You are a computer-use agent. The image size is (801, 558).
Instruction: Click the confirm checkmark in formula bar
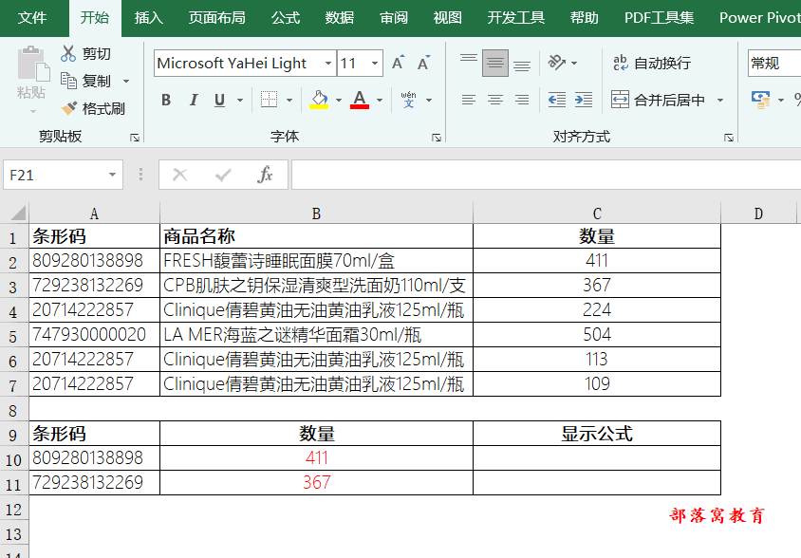tap(223, 176)
